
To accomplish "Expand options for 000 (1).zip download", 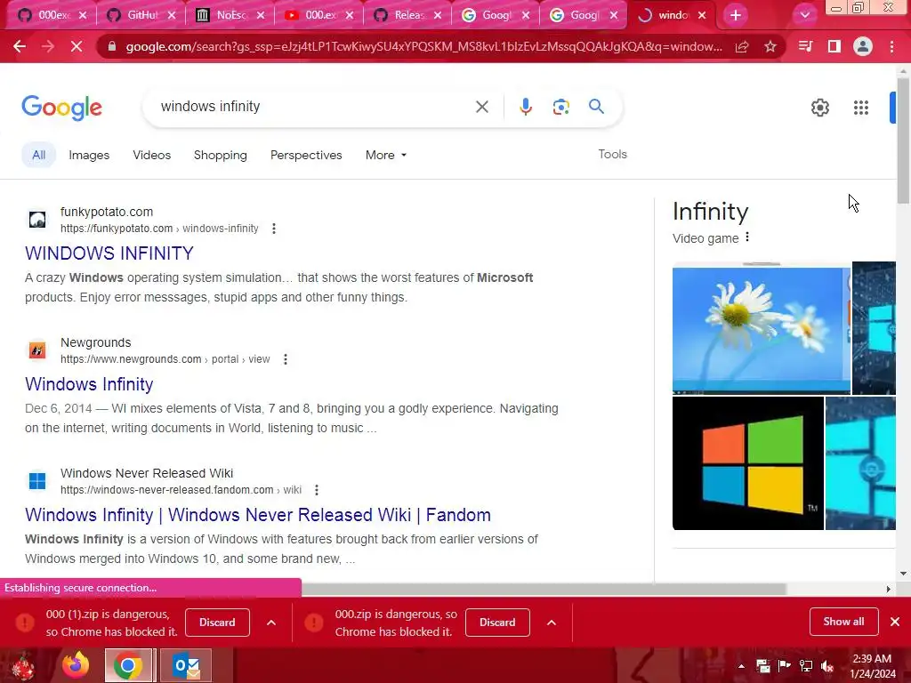I will click(x=271, y=623).
